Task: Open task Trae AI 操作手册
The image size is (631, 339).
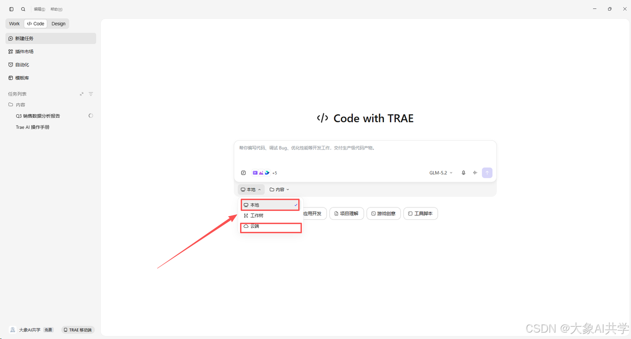Action: pos(33,127)
